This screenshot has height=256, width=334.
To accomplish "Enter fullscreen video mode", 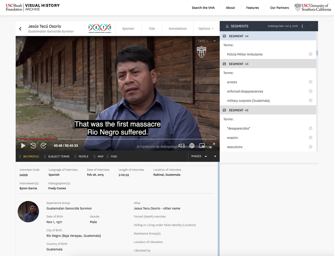I will pos(212,146).
